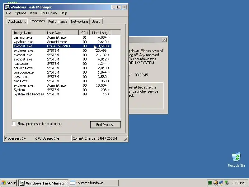Click the CPU Usage: 1% status entry

[x=53, y=138]
